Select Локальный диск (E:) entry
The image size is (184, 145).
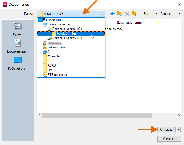tap(71, 38)
